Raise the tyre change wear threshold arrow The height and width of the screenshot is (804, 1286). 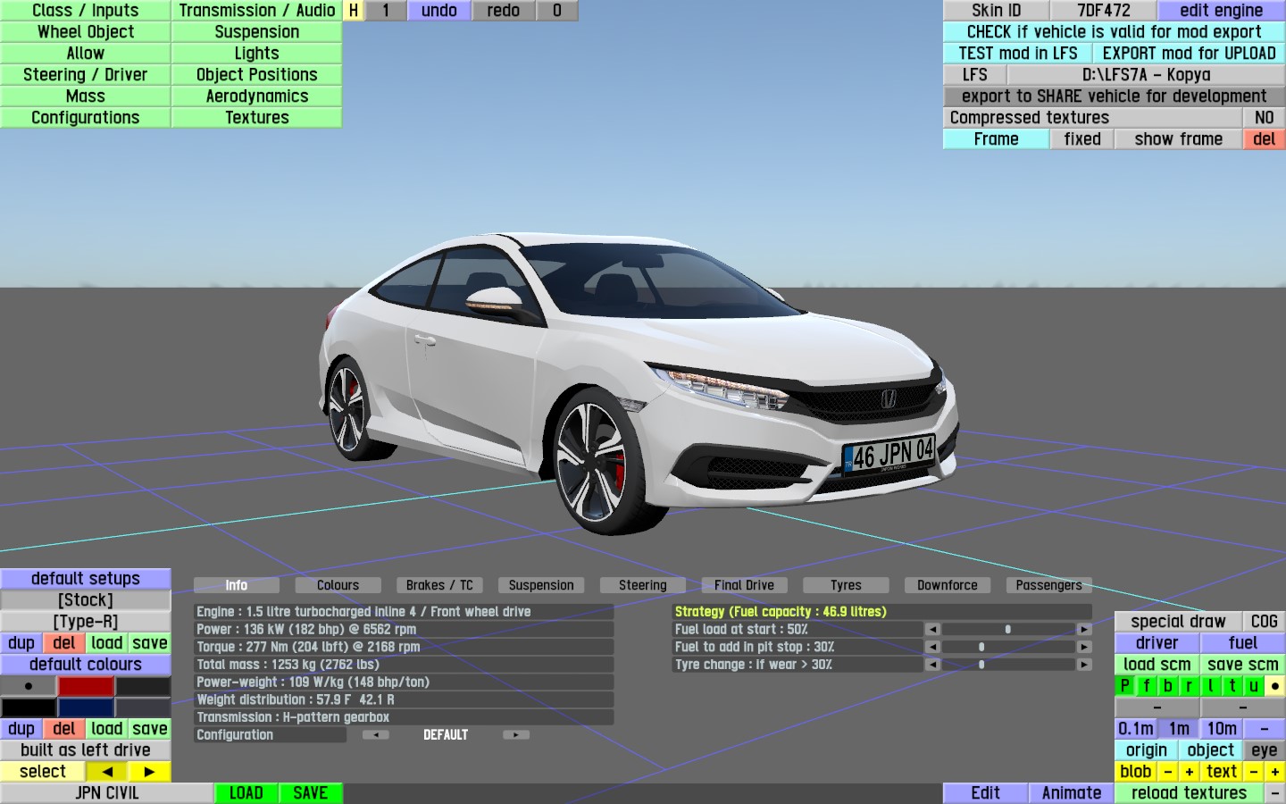[1084, 665]
